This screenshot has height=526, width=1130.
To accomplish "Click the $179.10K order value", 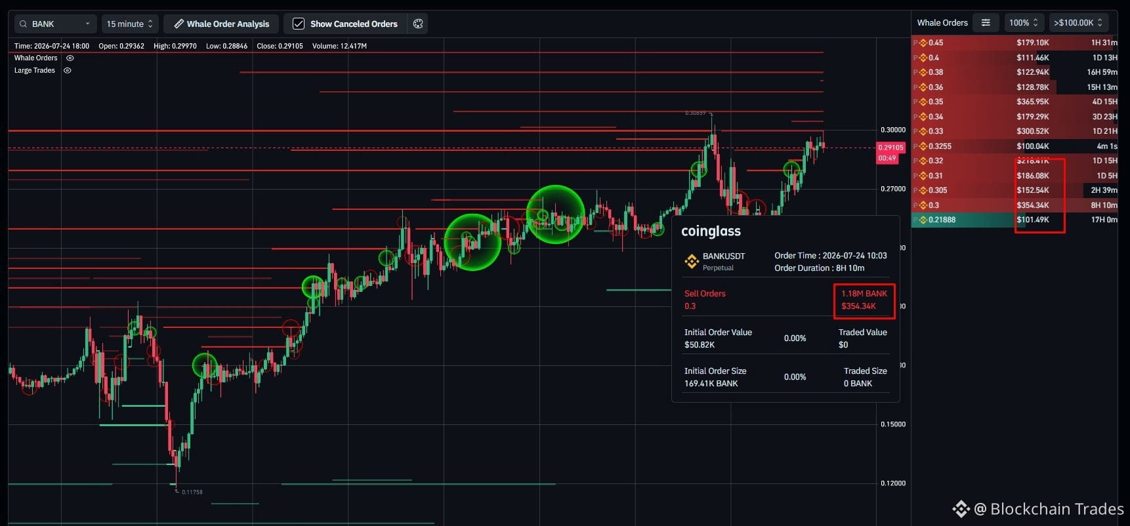I will coord(1033,43).
